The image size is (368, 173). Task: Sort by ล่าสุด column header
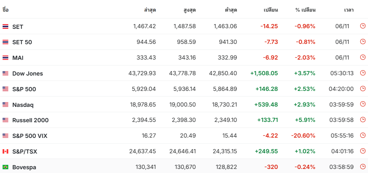coord(150,10)
